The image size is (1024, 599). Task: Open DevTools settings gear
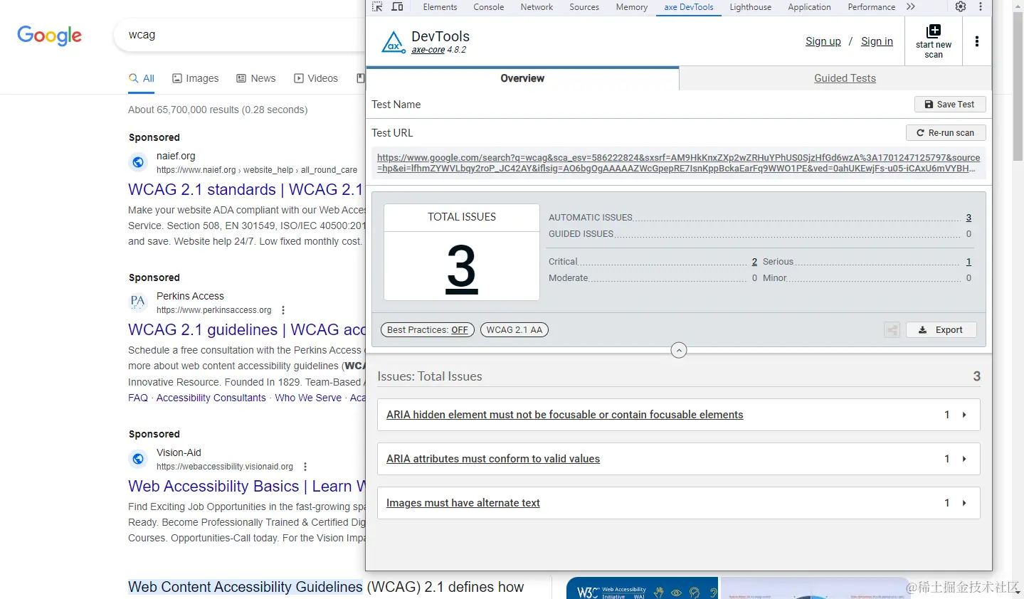961,7
